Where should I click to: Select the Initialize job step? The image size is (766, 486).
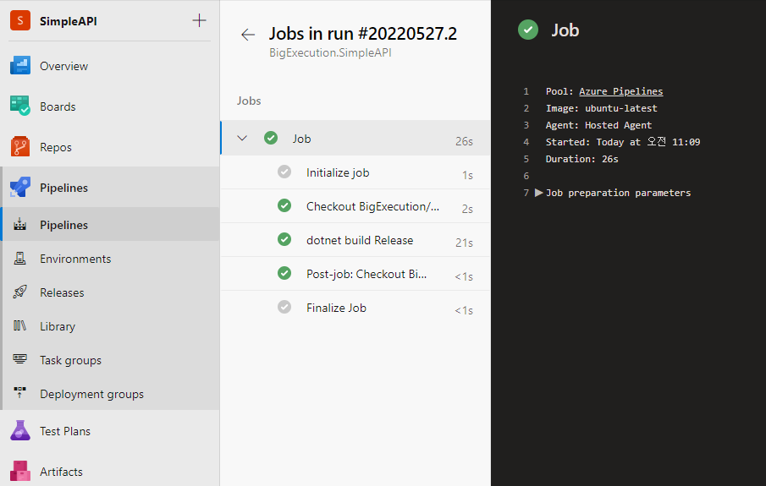click(x=355, y=172)
